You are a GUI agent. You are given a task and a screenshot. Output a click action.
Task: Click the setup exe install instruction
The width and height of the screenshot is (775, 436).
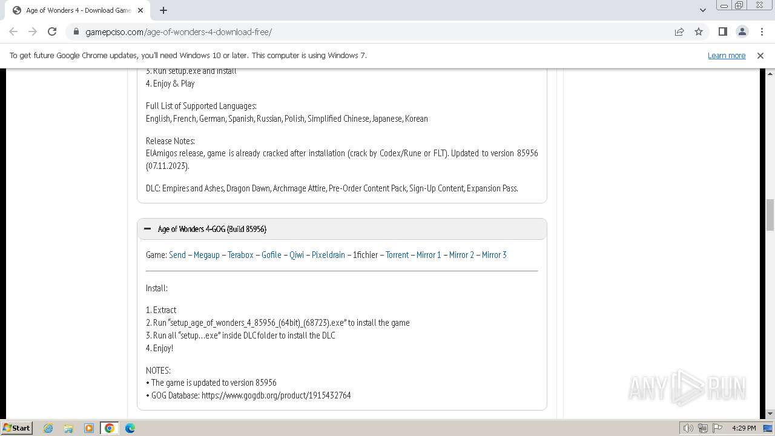point(278,322)
